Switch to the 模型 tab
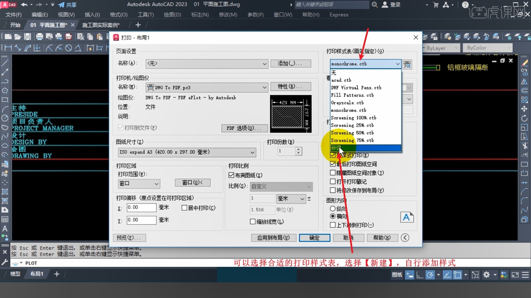This screenshot has height=298, width=531. click(15, 274)
